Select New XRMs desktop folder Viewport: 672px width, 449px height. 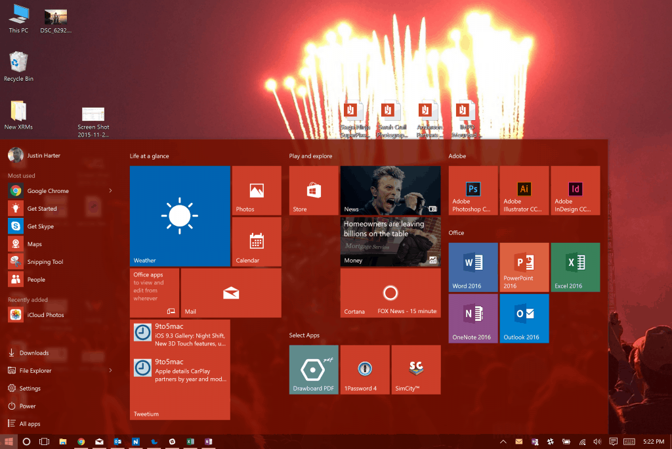coord(18,116)
